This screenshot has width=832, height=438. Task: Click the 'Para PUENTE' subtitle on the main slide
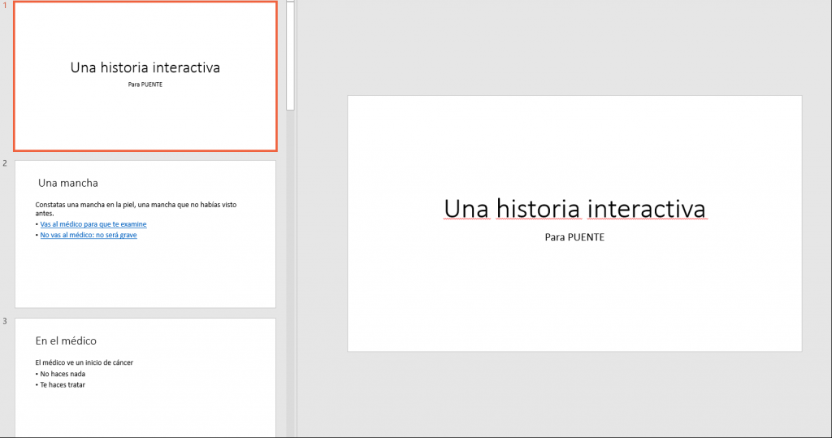(x=574, y=237)
